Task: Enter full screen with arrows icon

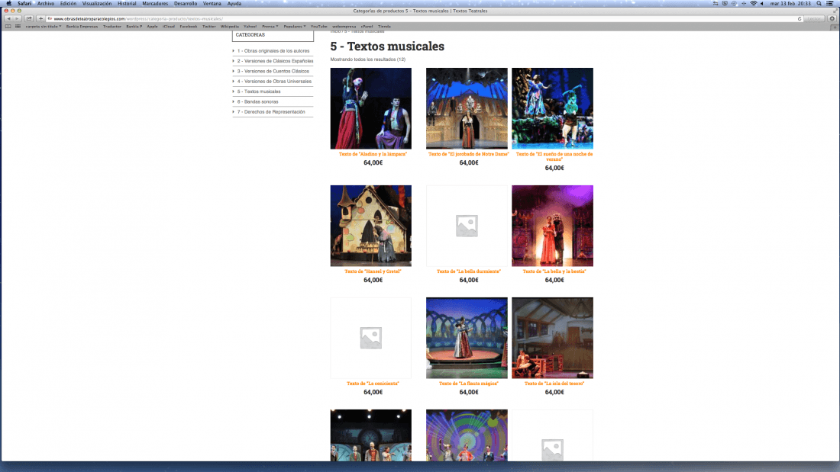Action: click(835, 11)
